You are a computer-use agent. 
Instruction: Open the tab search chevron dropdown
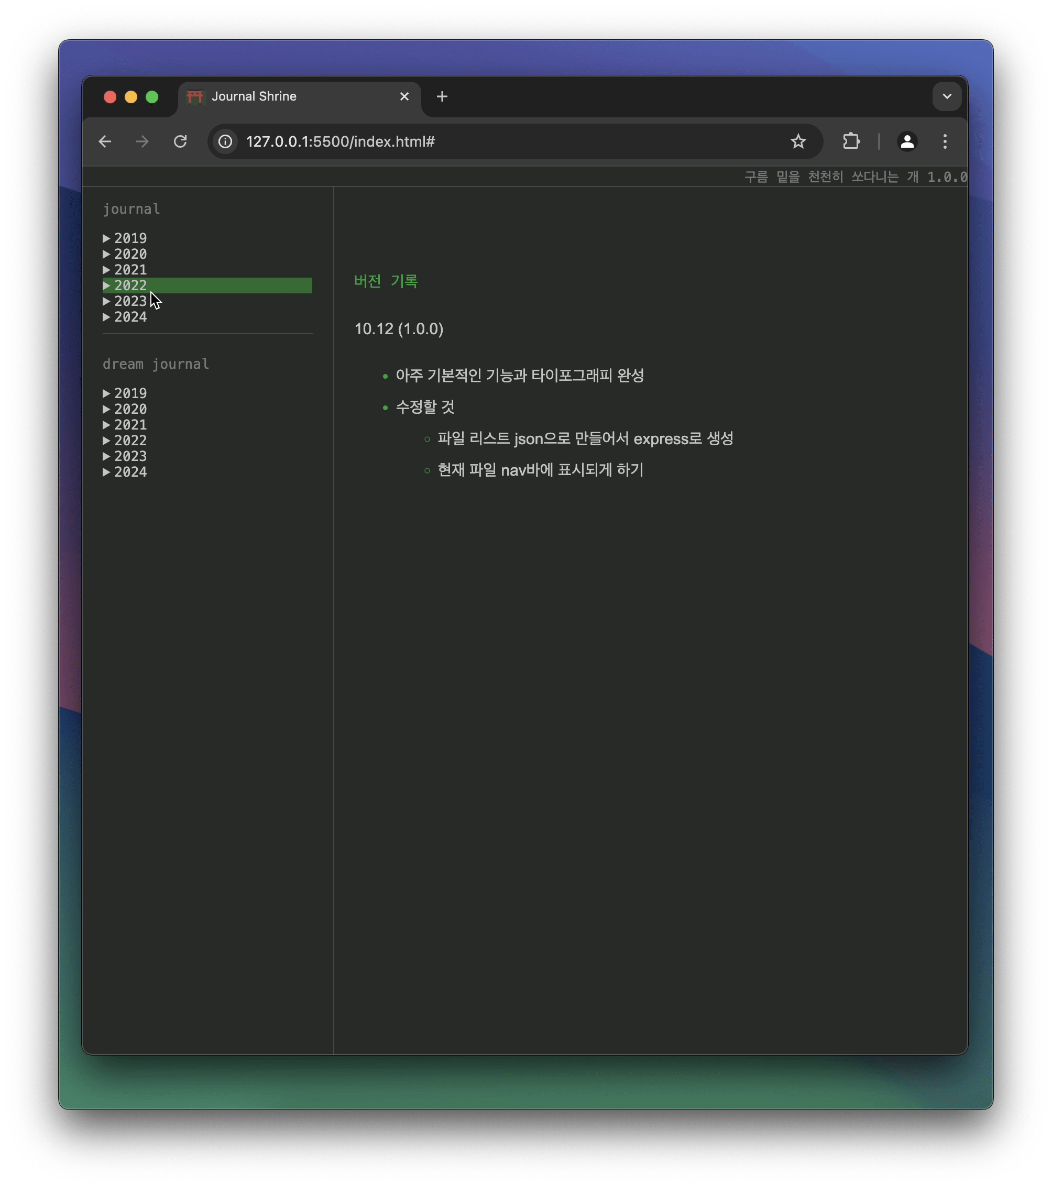(947, 96)
